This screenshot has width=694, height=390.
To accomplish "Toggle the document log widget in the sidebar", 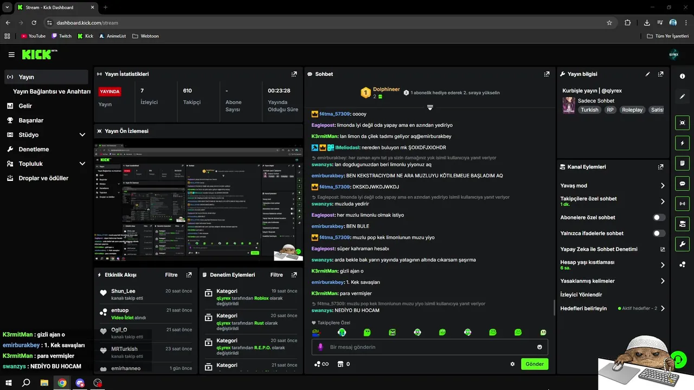I will point(683,163).
